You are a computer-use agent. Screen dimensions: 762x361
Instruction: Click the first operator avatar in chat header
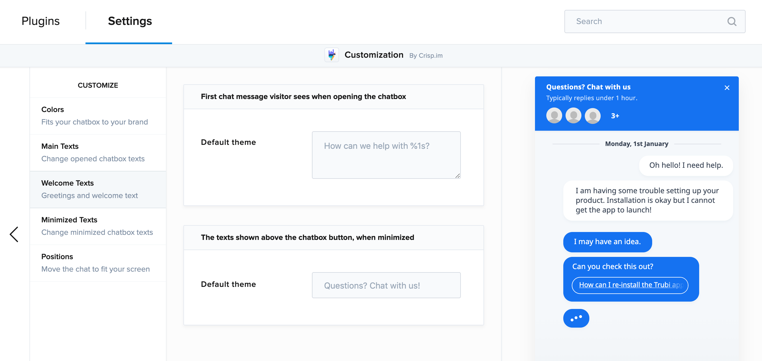click(x=554, y=116)
